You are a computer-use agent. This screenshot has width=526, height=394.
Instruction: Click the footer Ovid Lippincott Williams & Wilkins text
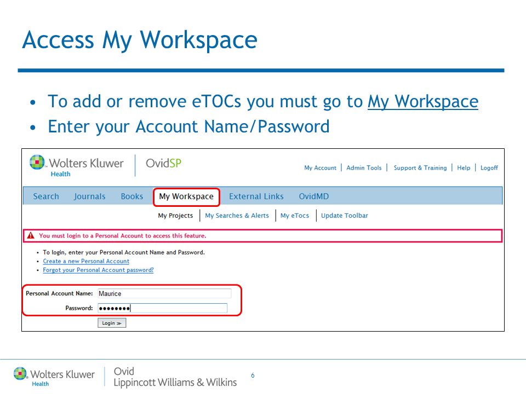coord(175,377)
